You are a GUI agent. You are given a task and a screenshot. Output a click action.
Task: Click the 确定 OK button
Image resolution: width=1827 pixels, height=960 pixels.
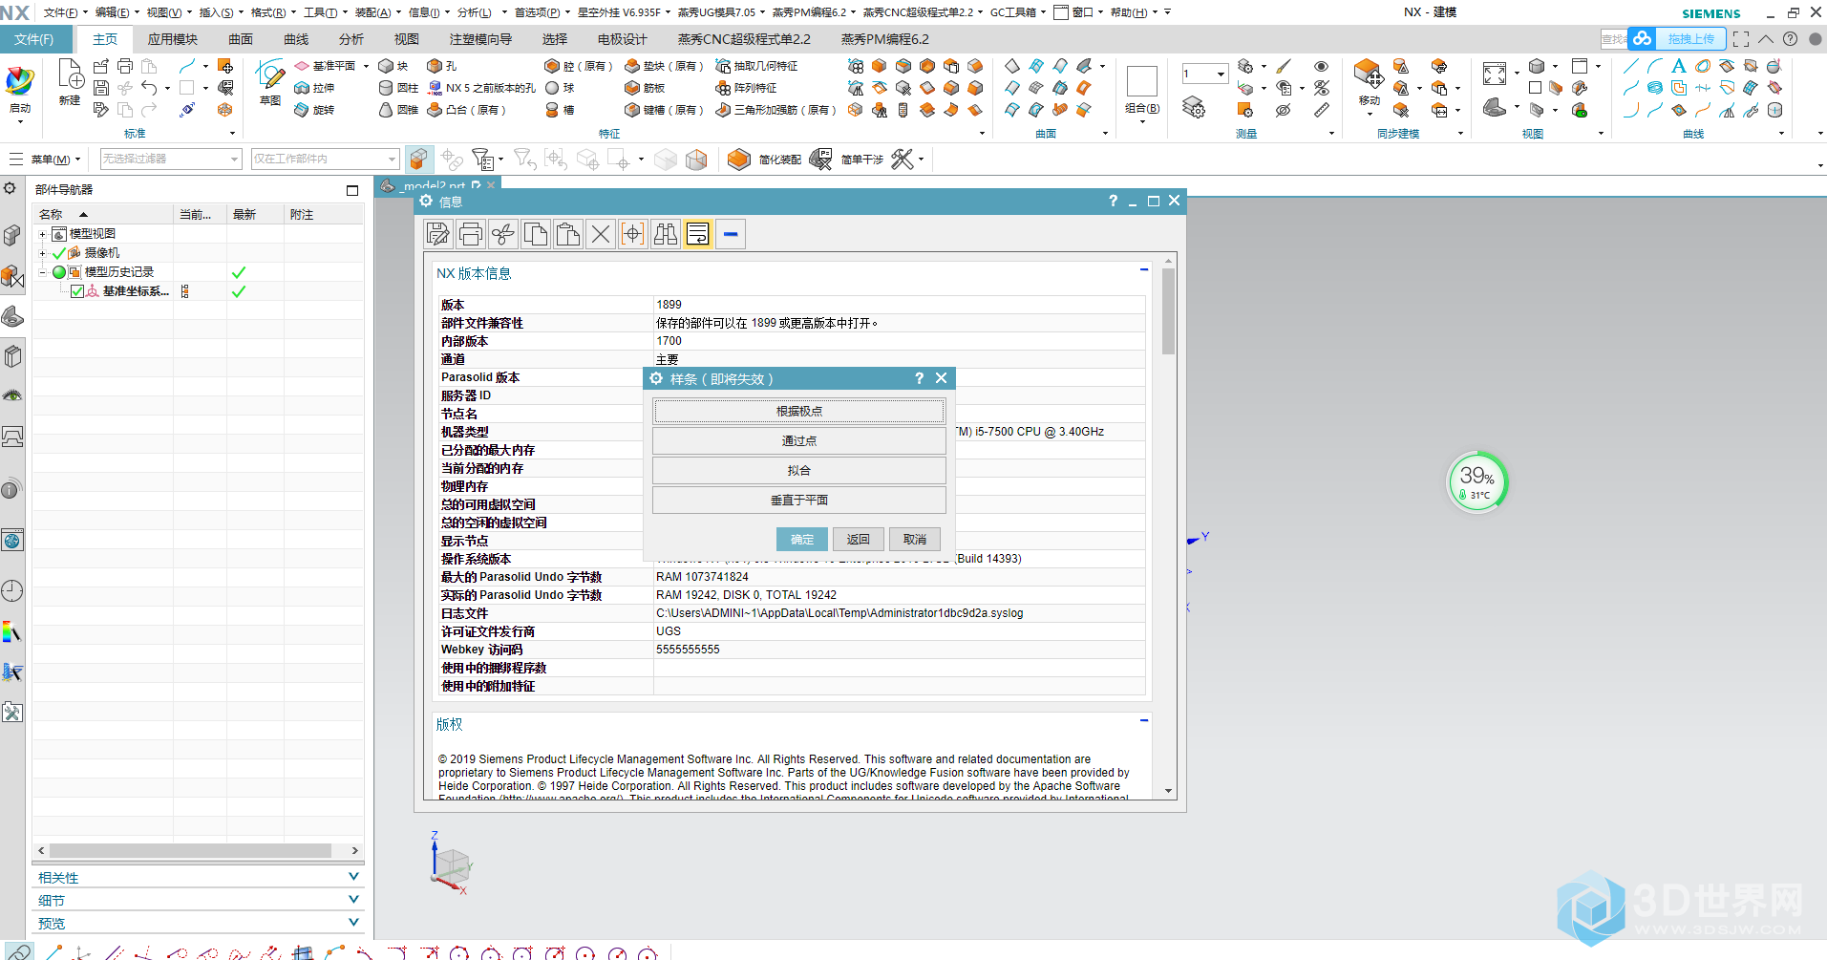802,539
